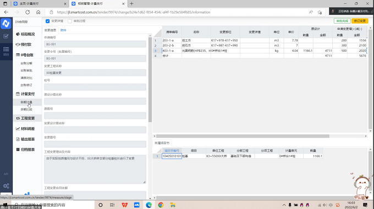Select the cell 403-1-a in row 3
The image size is (374, 209).
point(172,51)
